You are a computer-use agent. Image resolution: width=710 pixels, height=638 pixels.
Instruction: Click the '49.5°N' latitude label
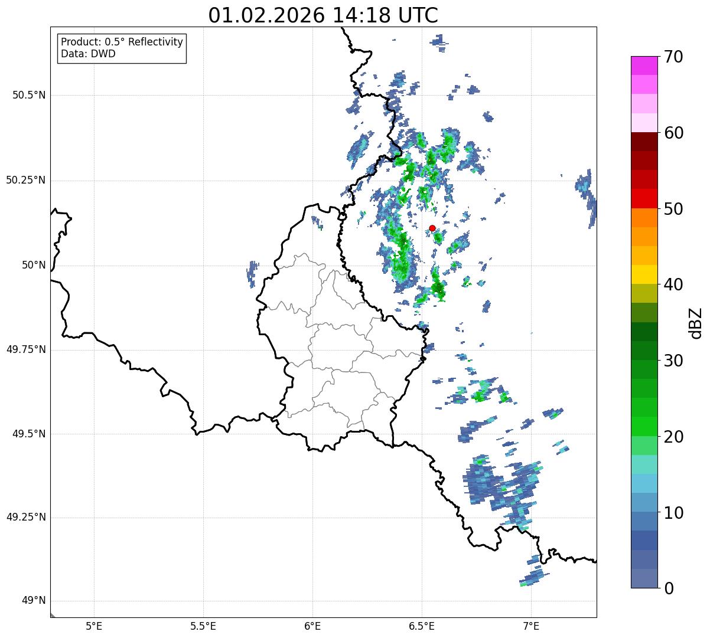(x=29, y=434)
